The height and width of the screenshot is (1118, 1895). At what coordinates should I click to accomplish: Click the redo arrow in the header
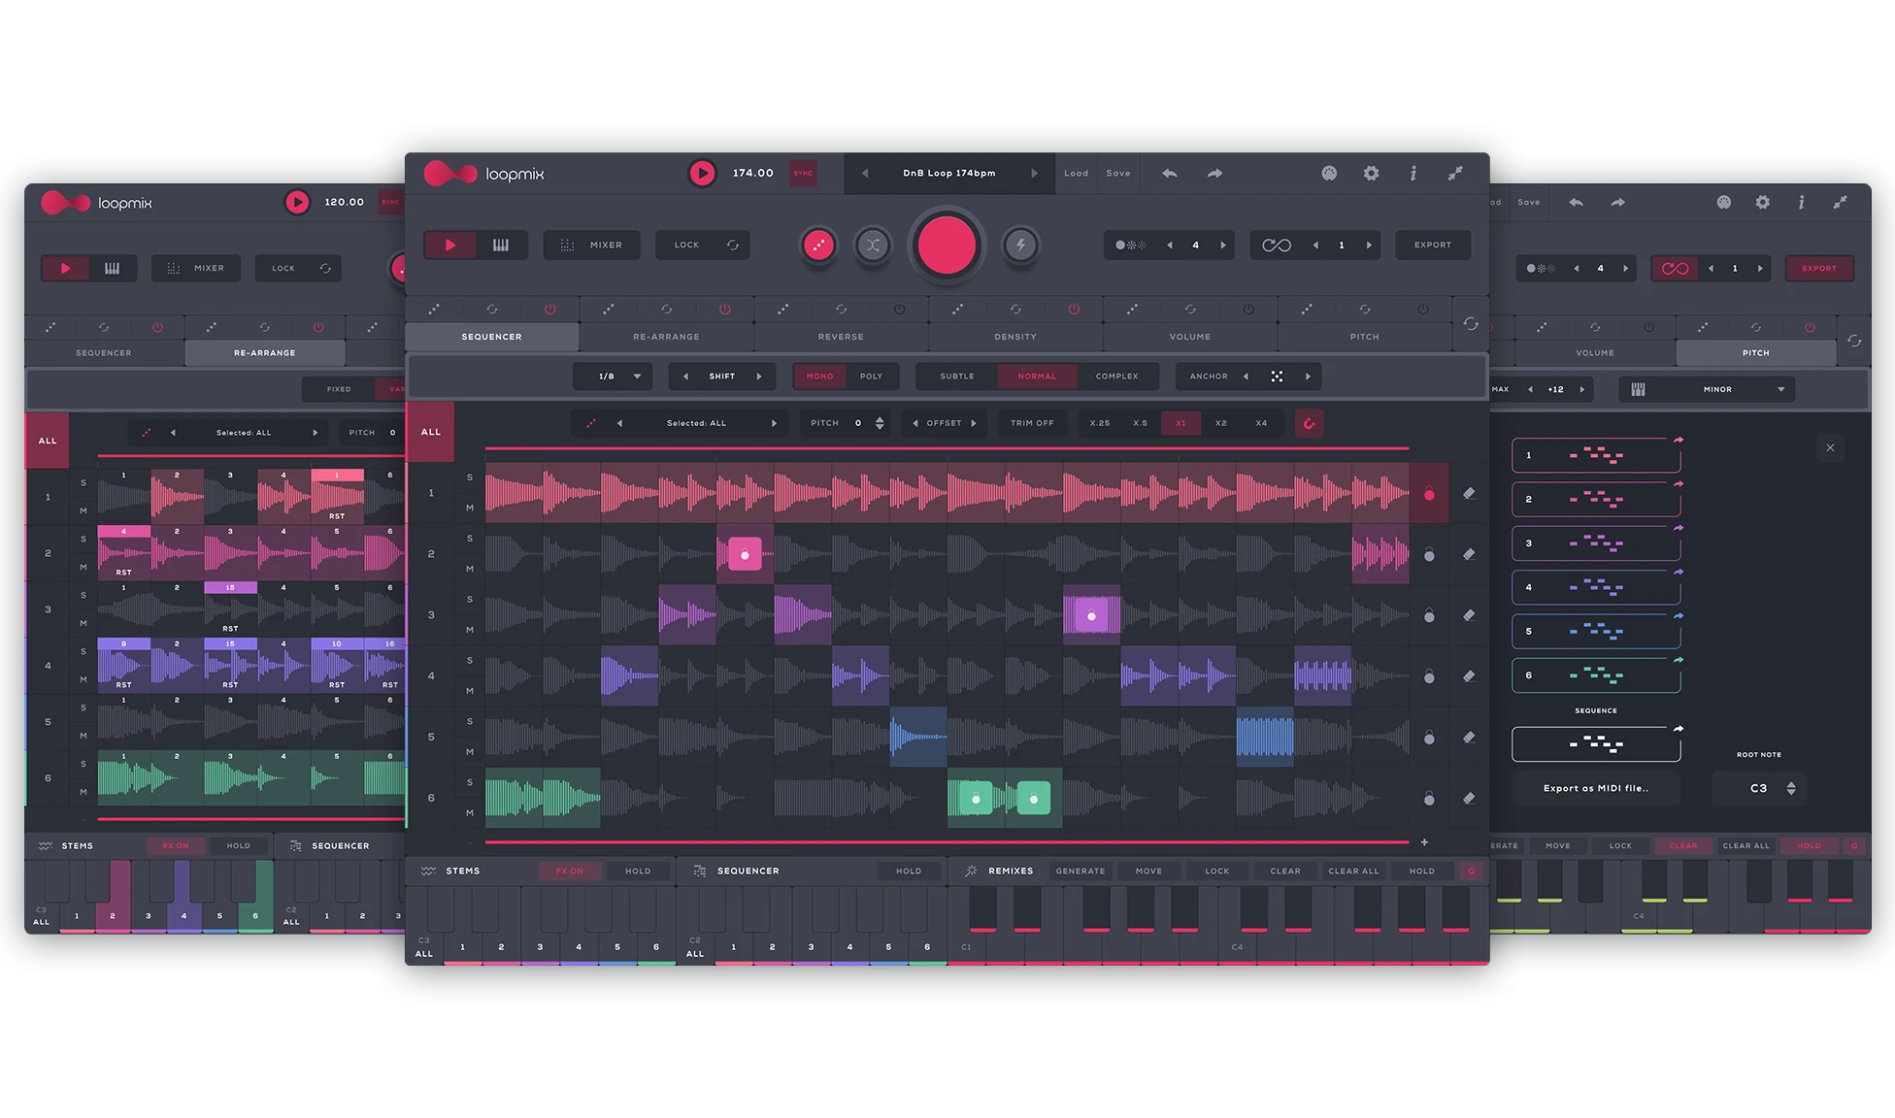(1214, 174)
